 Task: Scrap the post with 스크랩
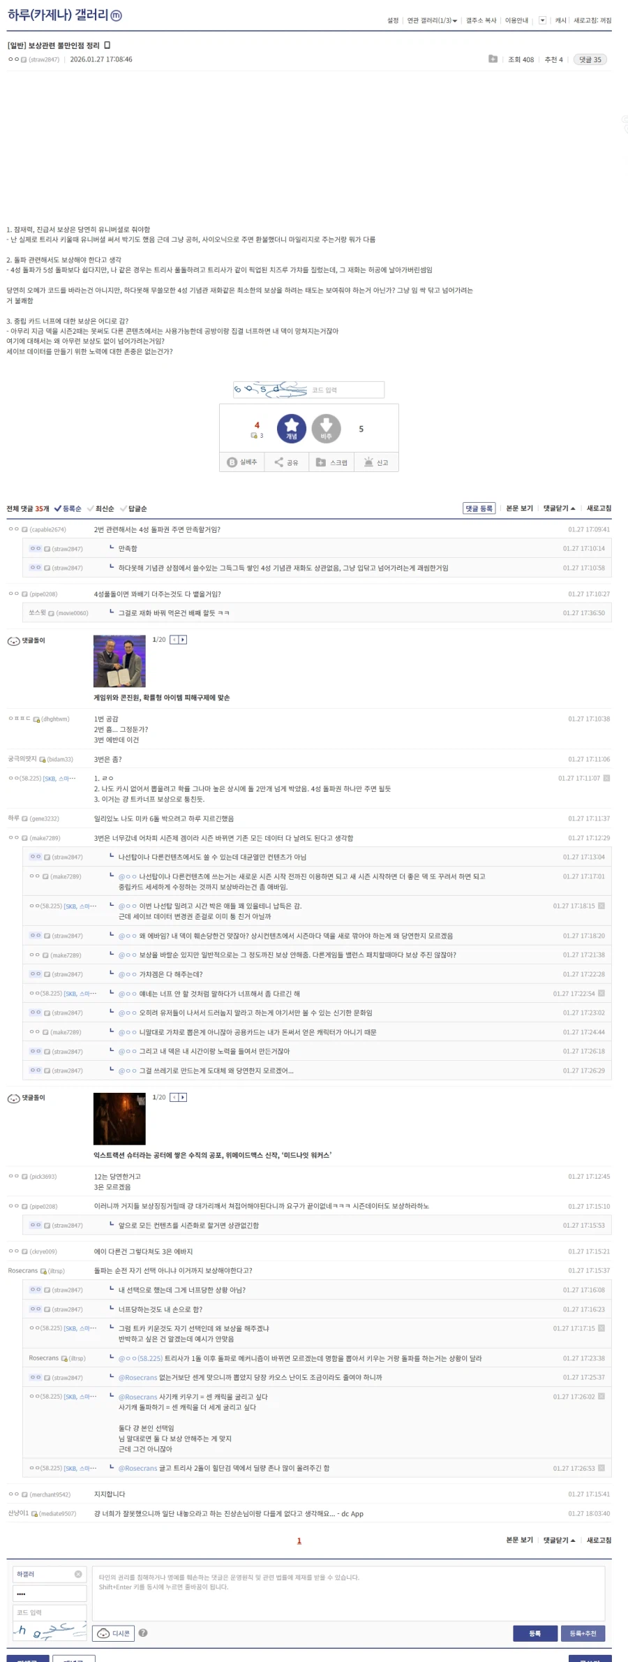coord(331,462)
